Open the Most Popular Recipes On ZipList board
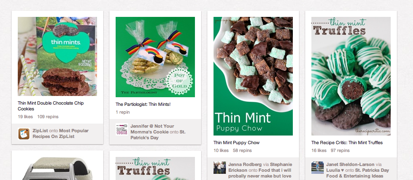This screenshot has width=413, height=180. [61, 133]
